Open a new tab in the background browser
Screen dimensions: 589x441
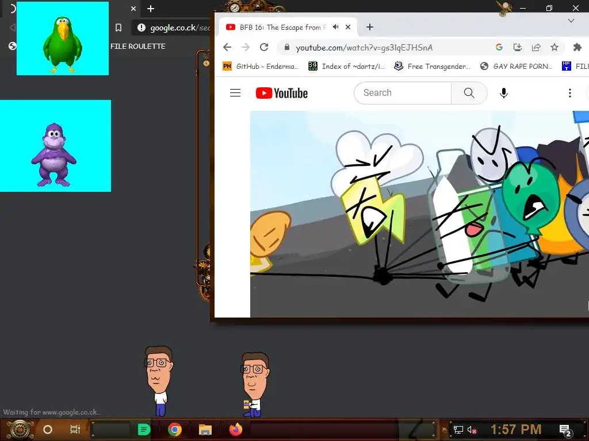click(x=151, y=9)
